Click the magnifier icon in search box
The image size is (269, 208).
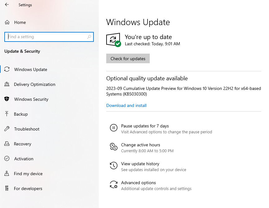pyautogui.click(x=89, y=37)
